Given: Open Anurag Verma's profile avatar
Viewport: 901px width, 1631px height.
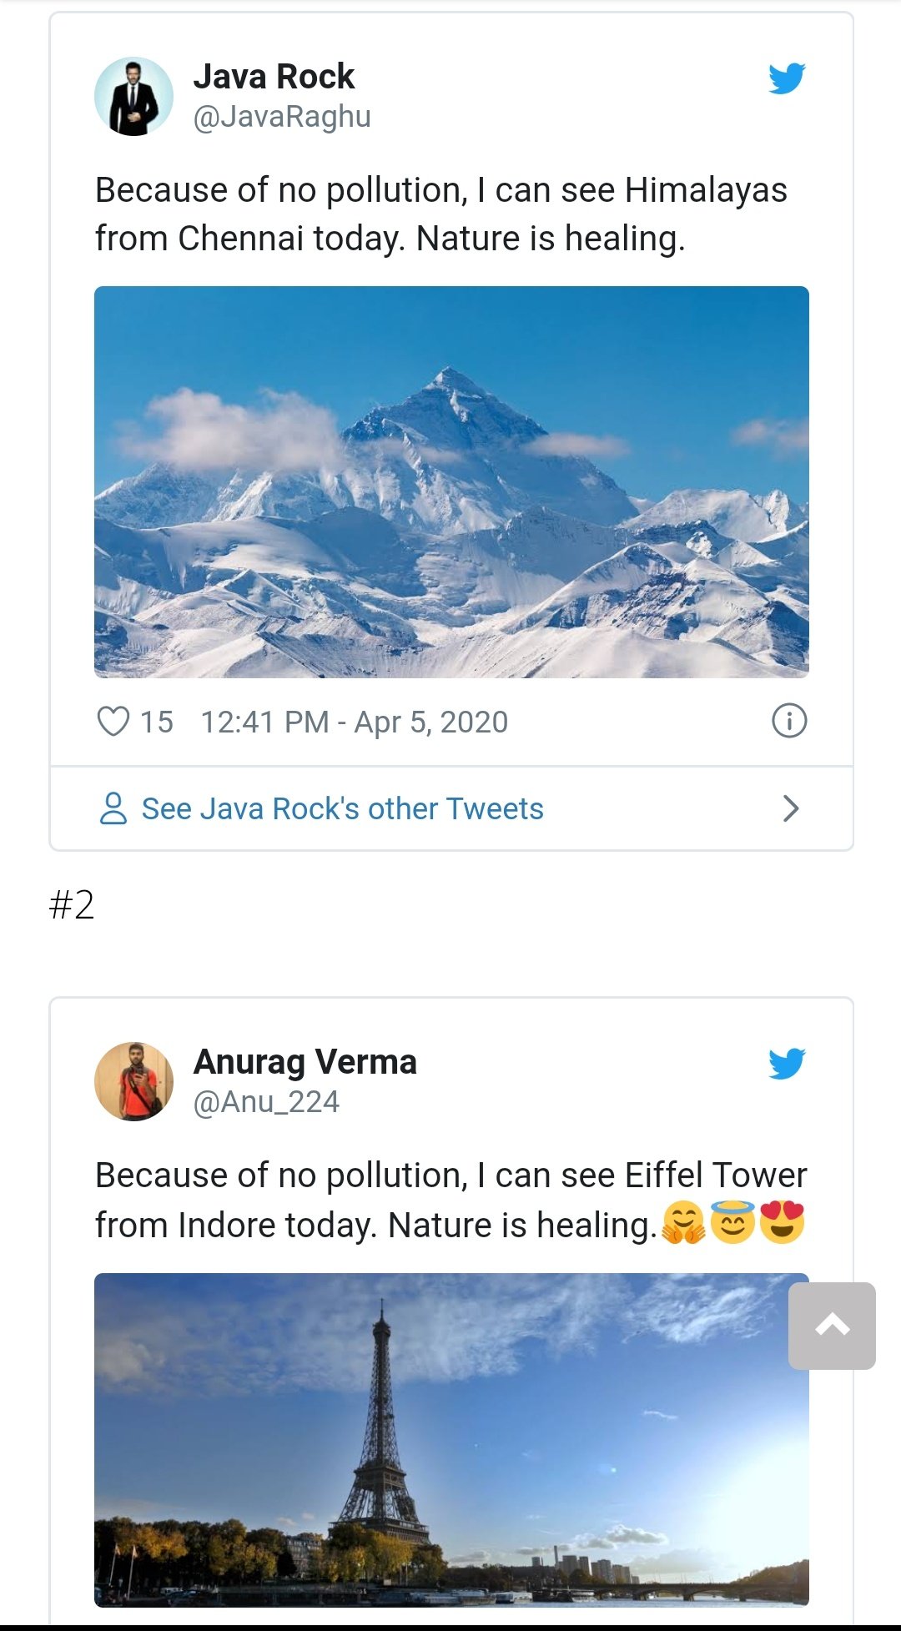Looking at the screenshot, I should click(133, 1081).
